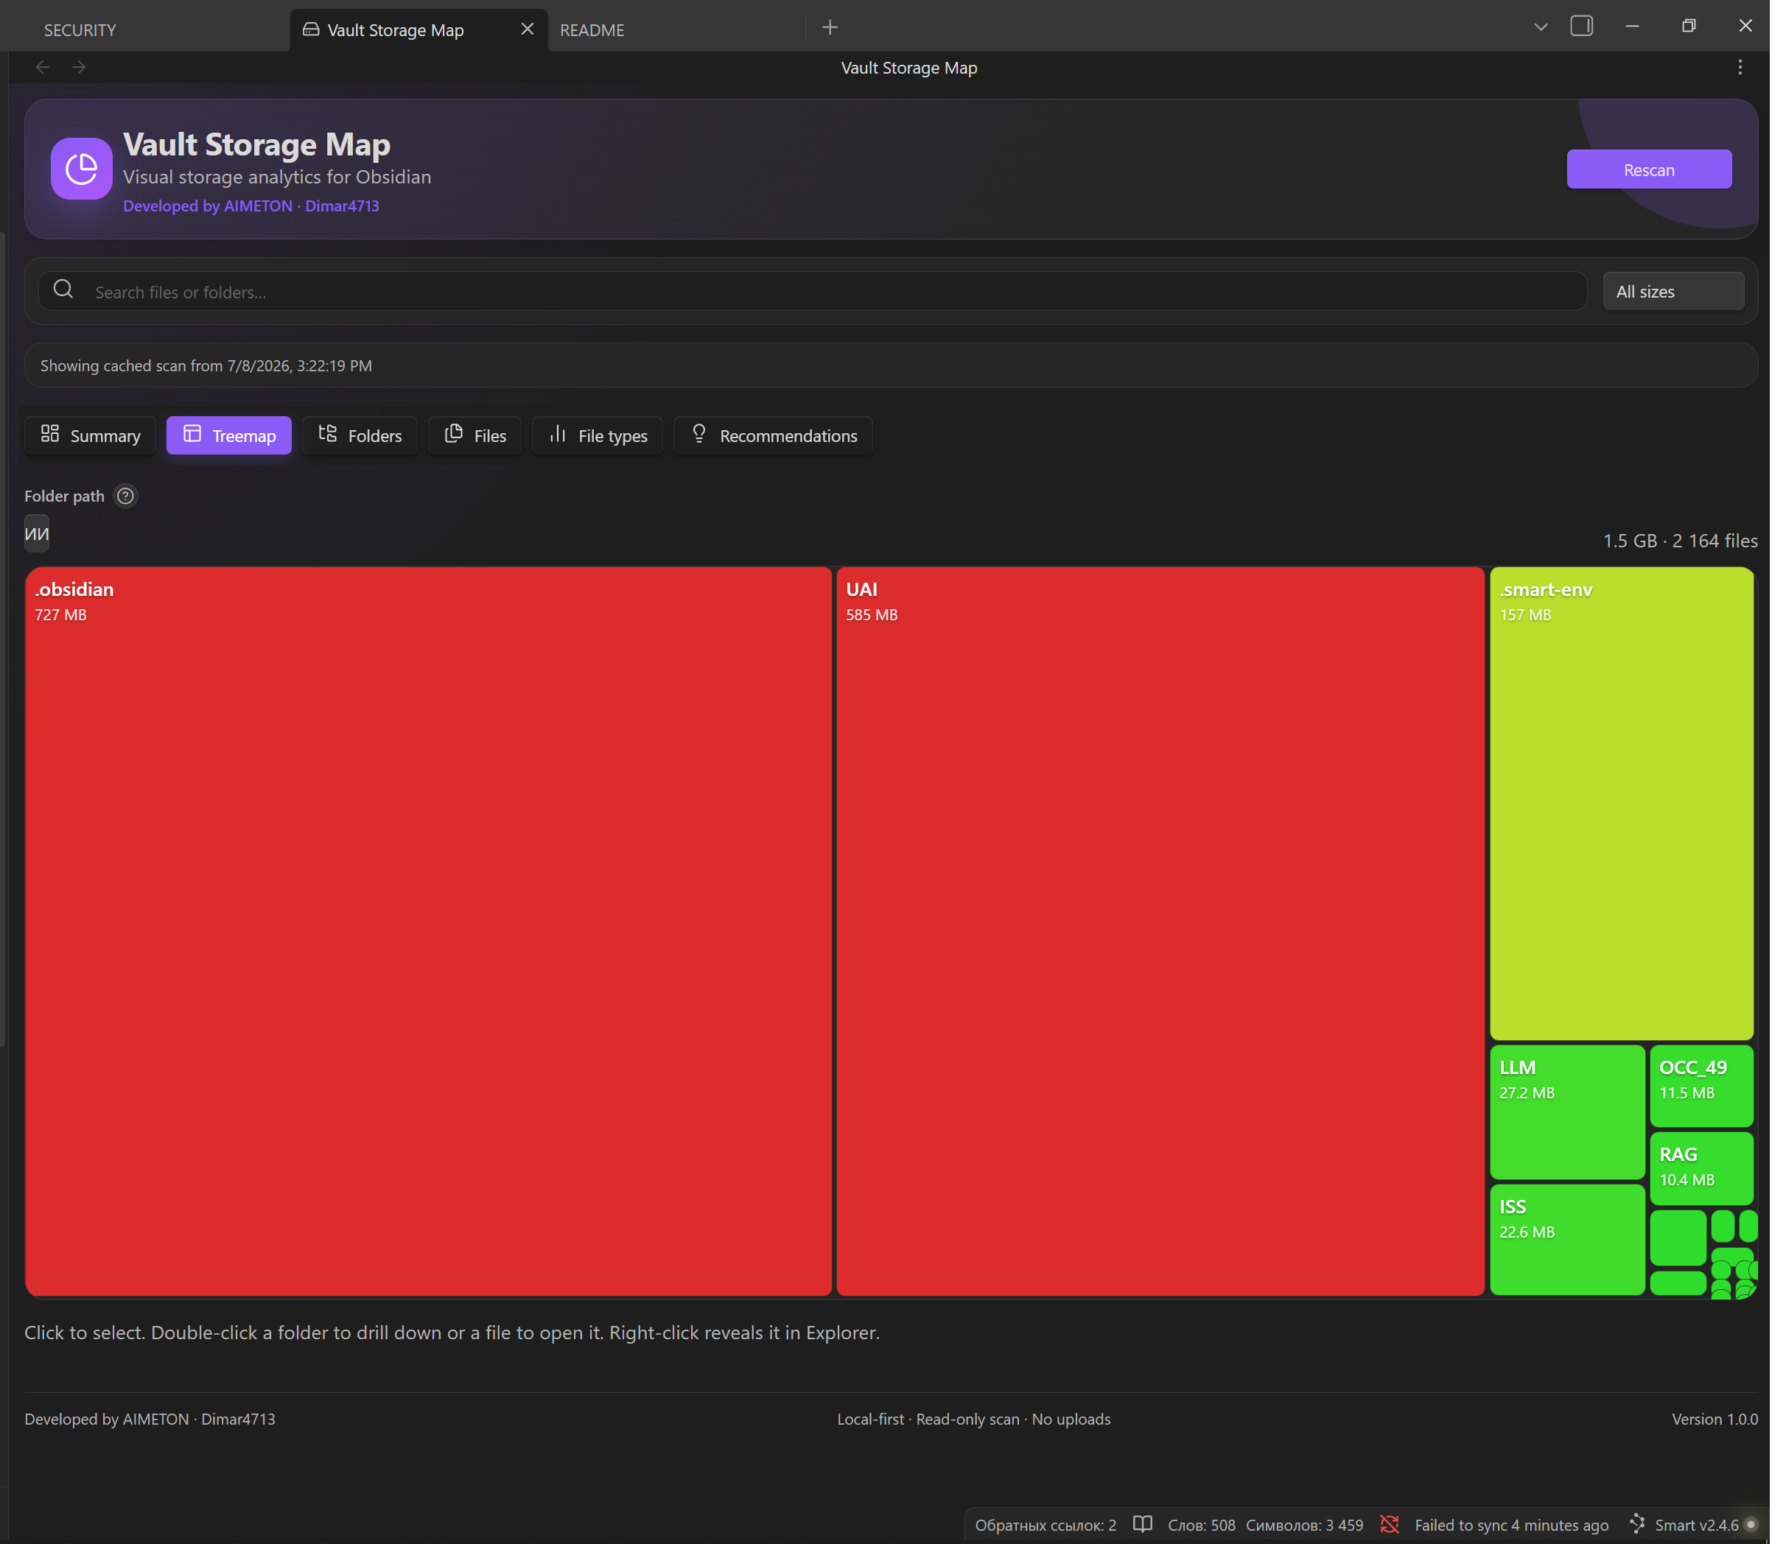The width and height of the screenshot is (1786, 1544).
Task: Switch to the SECURITY tab
Action: pos(81,30)
